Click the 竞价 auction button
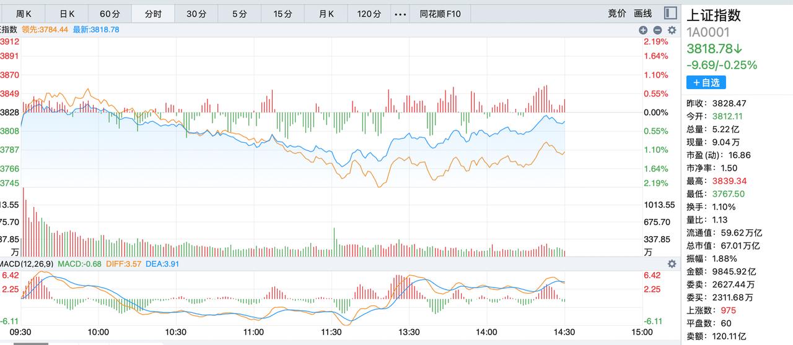The image size is (793, 345). click(x=617, y=14)
